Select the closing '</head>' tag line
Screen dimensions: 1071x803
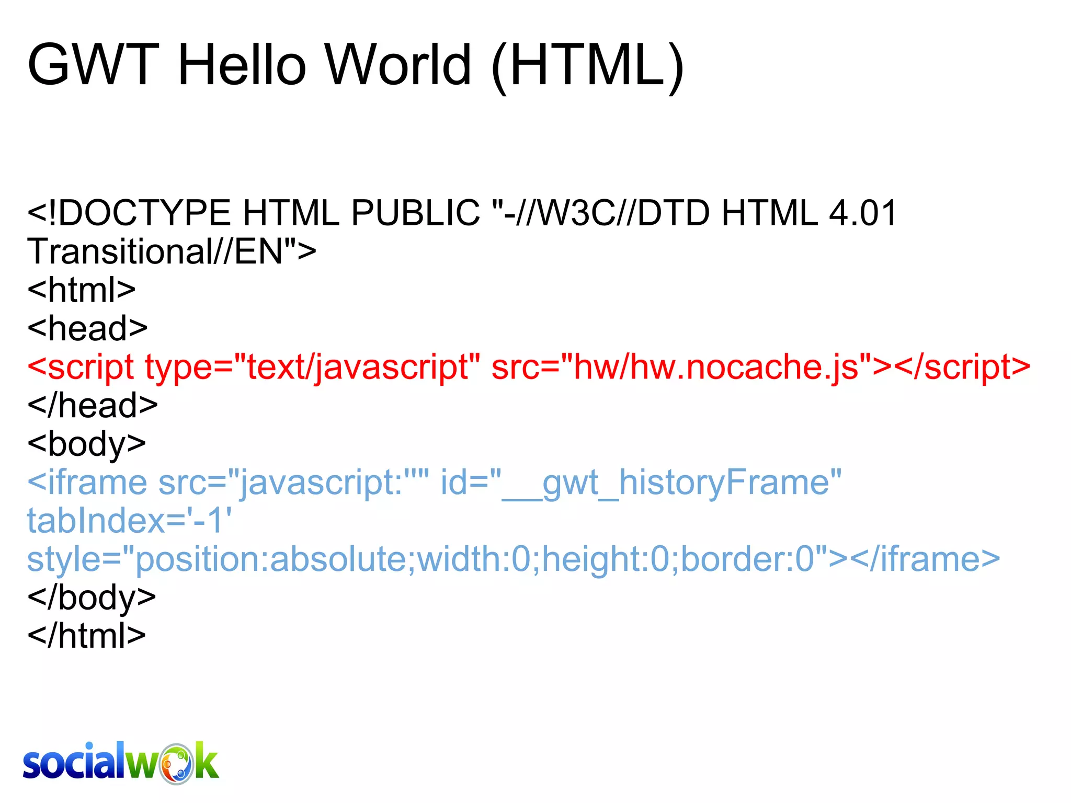93,405
